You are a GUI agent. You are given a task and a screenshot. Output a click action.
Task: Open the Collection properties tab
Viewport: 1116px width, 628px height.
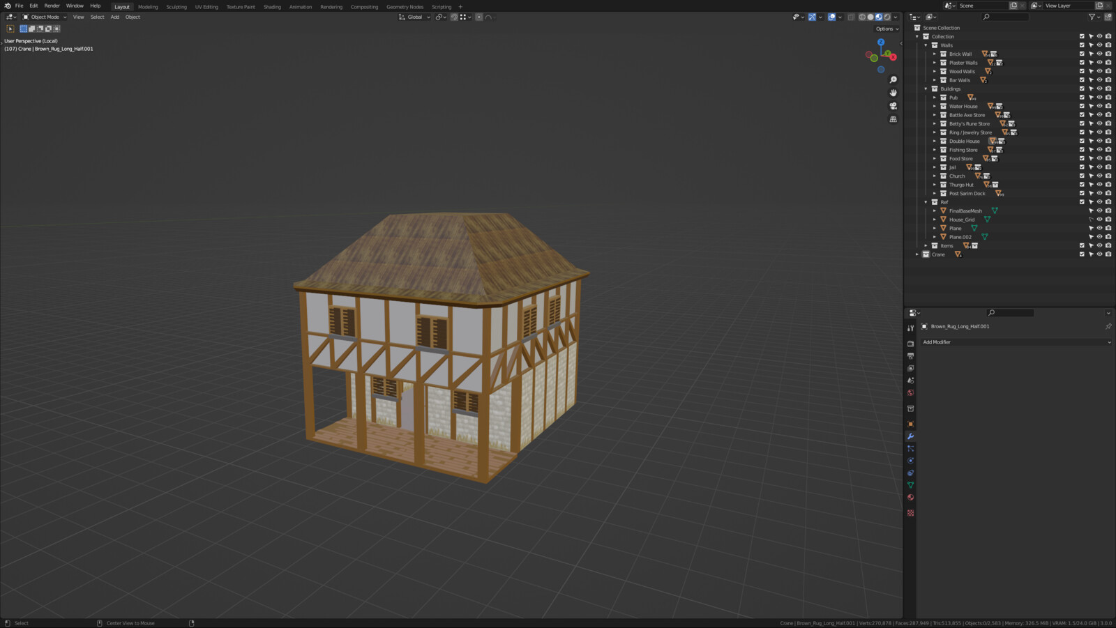(x=910, y=408)
